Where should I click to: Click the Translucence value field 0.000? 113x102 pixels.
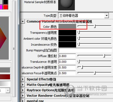coord(67,62)
